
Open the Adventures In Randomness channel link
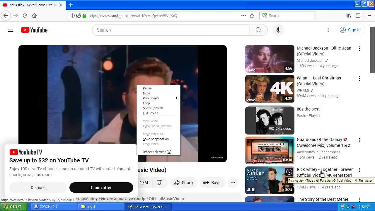click(318, 152)
